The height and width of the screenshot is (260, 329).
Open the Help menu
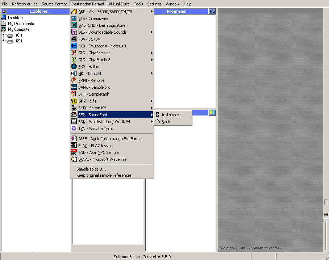coord(187,4)
